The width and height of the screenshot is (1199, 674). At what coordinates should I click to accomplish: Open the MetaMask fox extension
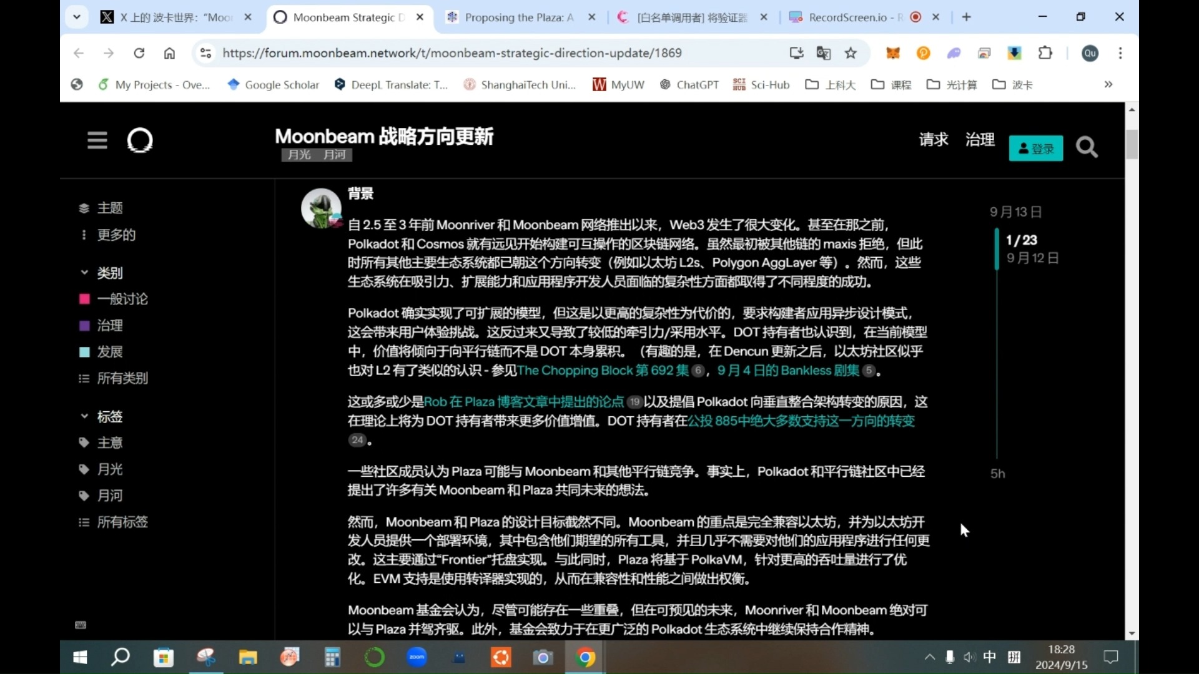(893, 53)
